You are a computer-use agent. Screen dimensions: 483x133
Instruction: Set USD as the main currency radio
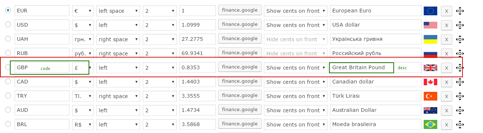8,25
